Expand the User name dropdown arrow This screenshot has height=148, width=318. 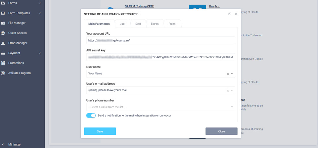232,74
